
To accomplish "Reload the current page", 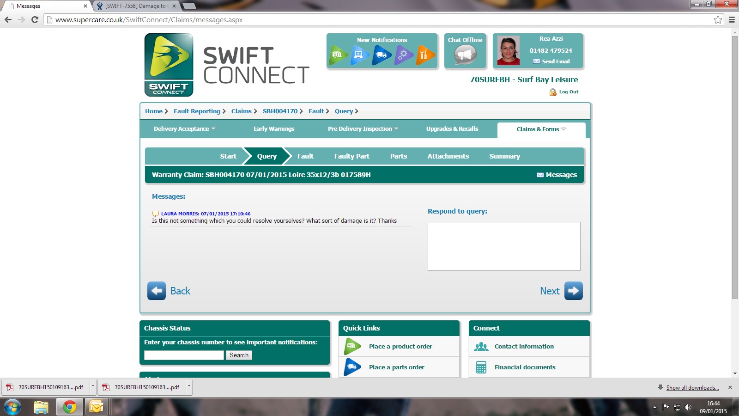I will 35,19.
